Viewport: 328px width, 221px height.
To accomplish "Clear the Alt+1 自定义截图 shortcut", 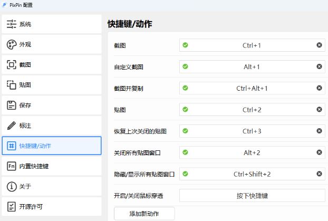I will pos(319,67).
